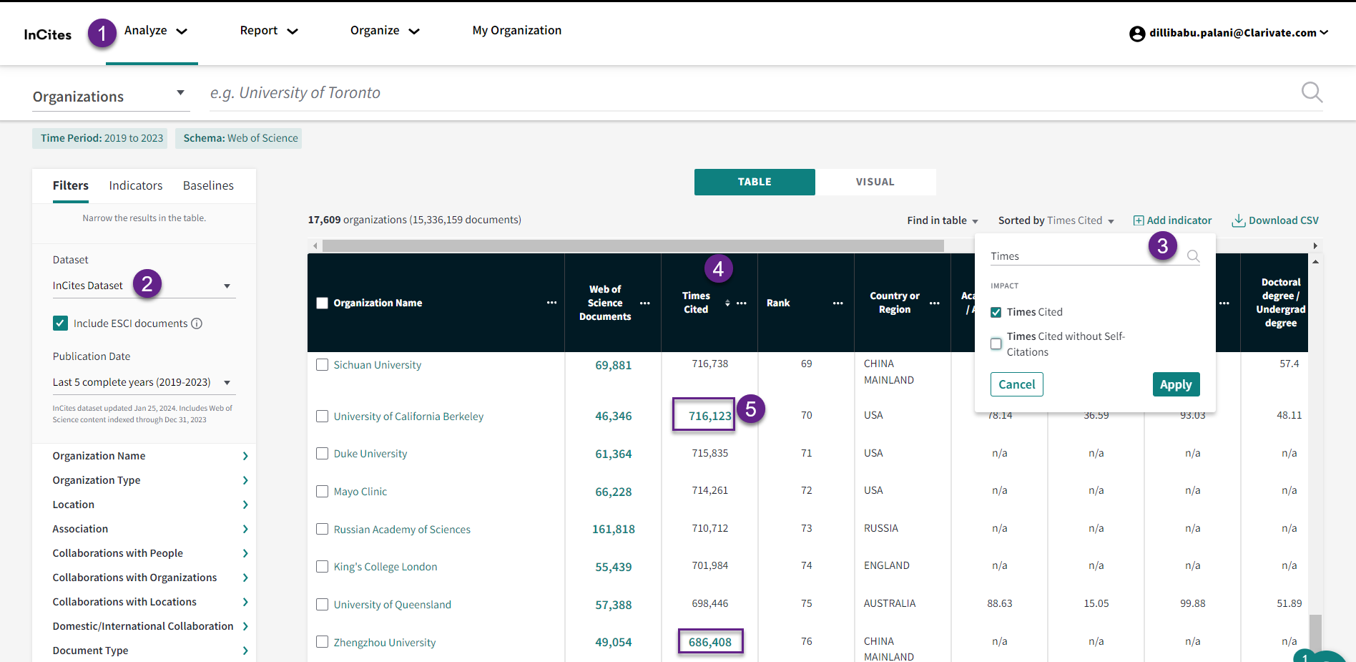Image resolution: width=1356 pixels, height=662 pixels.
Task: Click the indicator search field
Action: pyautogui.click(x=1086, y=256)
